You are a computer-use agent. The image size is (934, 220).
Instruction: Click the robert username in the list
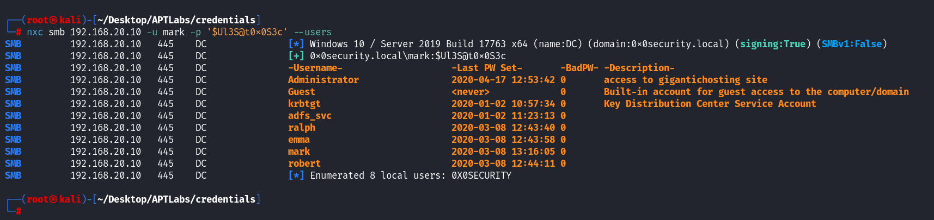(304, 164)
